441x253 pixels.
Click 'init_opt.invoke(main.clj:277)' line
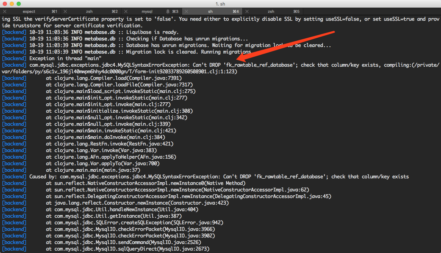(x=86, y=104)
